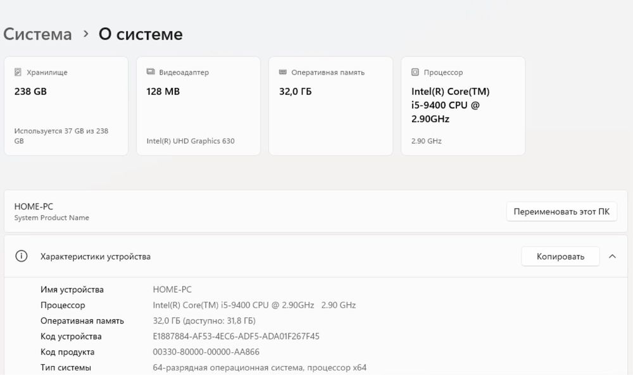Click the 2.90 GHz text in the processor card

click(x=426, y=141)
